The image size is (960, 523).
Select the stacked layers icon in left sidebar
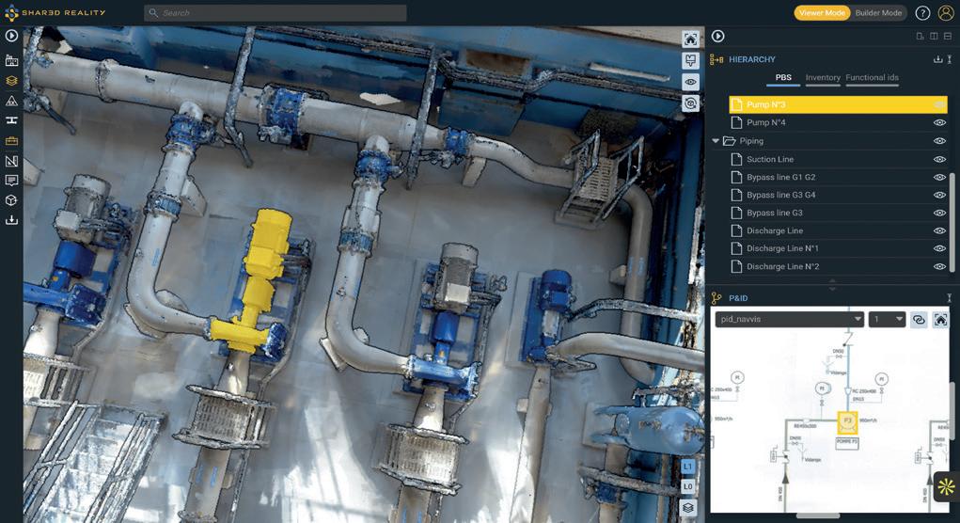coord(11,80)
